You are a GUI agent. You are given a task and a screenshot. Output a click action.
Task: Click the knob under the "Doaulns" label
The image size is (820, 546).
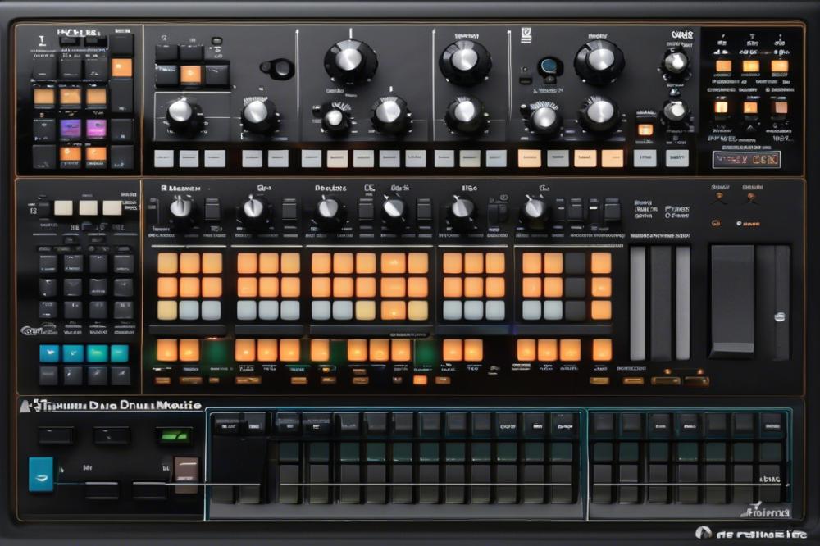point(329,207)
